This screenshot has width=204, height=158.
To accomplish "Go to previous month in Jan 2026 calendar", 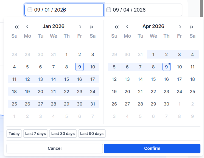I will click(x=27, y=27).
